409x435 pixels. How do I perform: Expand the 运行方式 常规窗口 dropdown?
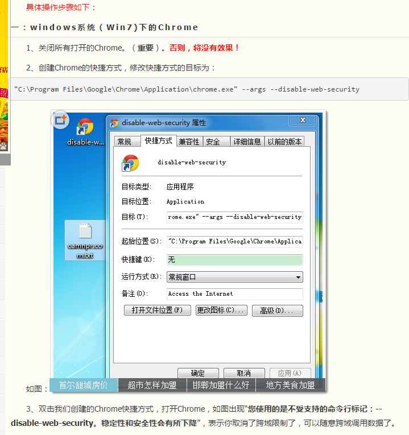[235, 277]
